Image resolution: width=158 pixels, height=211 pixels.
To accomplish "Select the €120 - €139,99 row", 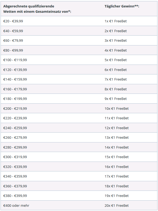I will 79,70.
